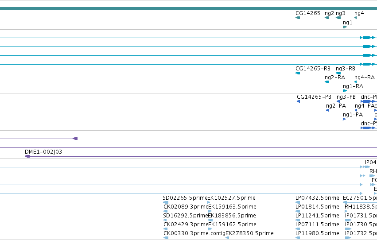Select the CK00330.3prime.contig label
This screenshot has height=240, width=377.
194,233
